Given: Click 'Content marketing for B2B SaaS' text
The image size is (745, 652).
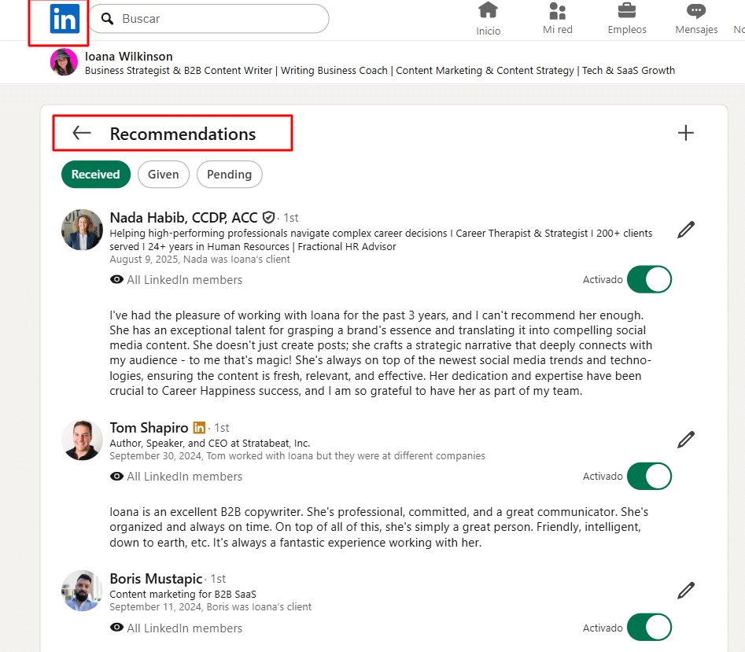Looking at the screenshot, I should point(183,594).
